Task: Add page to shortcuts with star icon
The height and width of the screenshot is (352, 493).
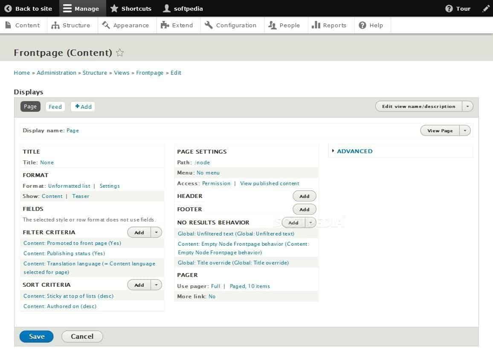Action: (119, 52)
